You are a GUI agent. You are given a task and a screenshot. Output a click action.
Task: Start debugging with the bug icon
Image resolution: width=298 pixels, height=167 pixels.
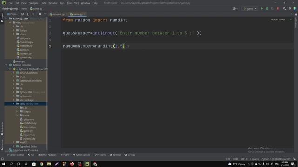267,9
